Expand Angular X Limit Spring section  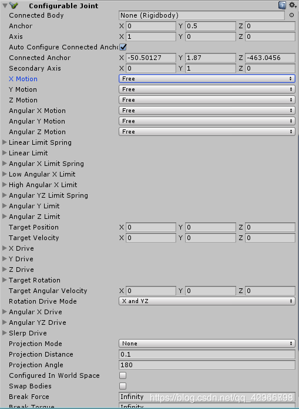pyautogui.click(x=5, y=164)
